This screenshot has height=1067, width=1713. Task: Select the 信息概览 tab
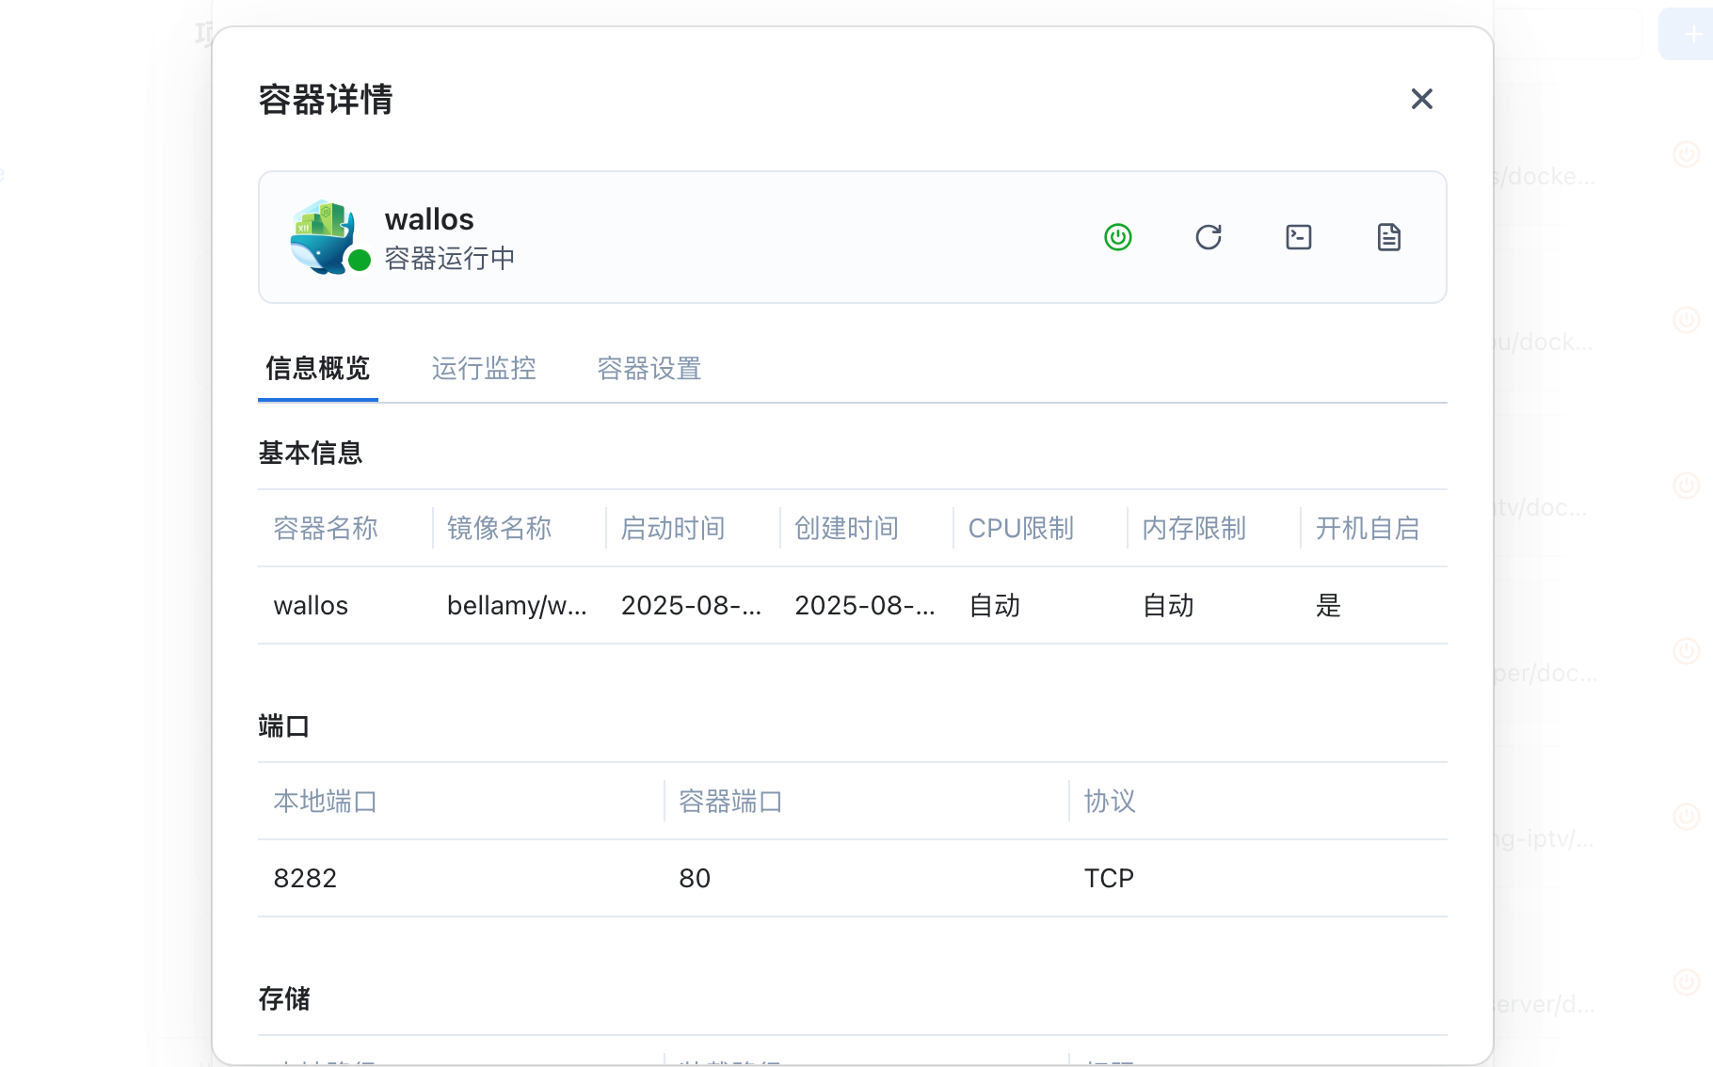318,368
